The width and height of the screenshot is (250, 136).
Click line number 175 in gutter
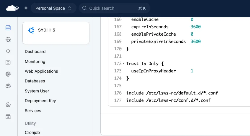click(x=118, y=86)
